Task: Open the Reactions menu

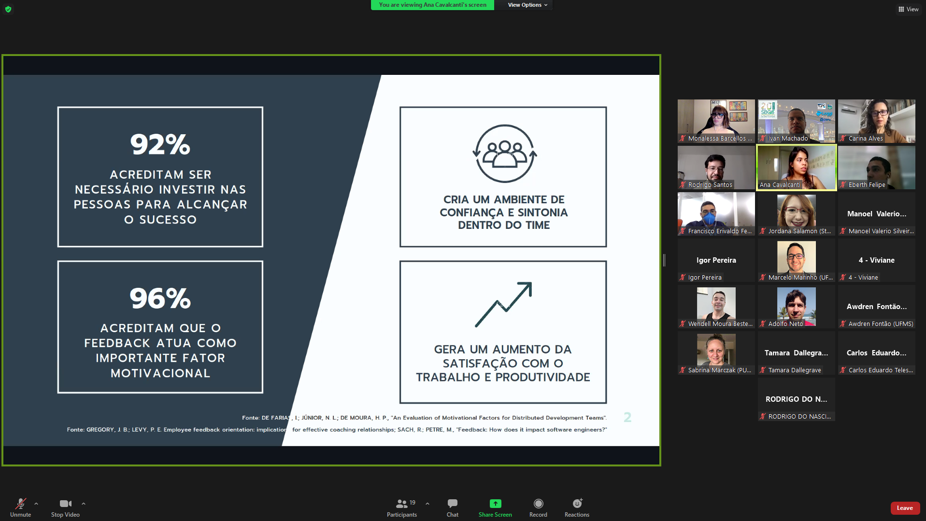Action: [577, 507]
